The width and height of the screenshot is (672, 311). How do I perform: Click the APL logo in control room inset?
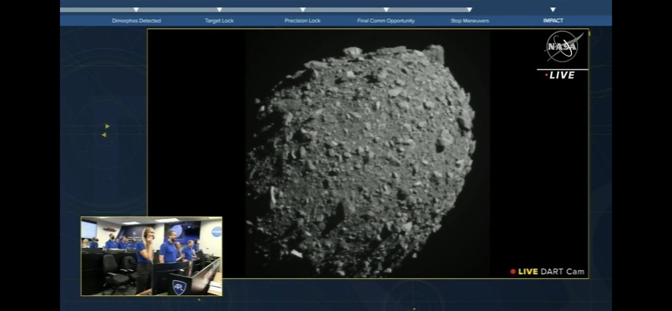(x=179, y=286)
